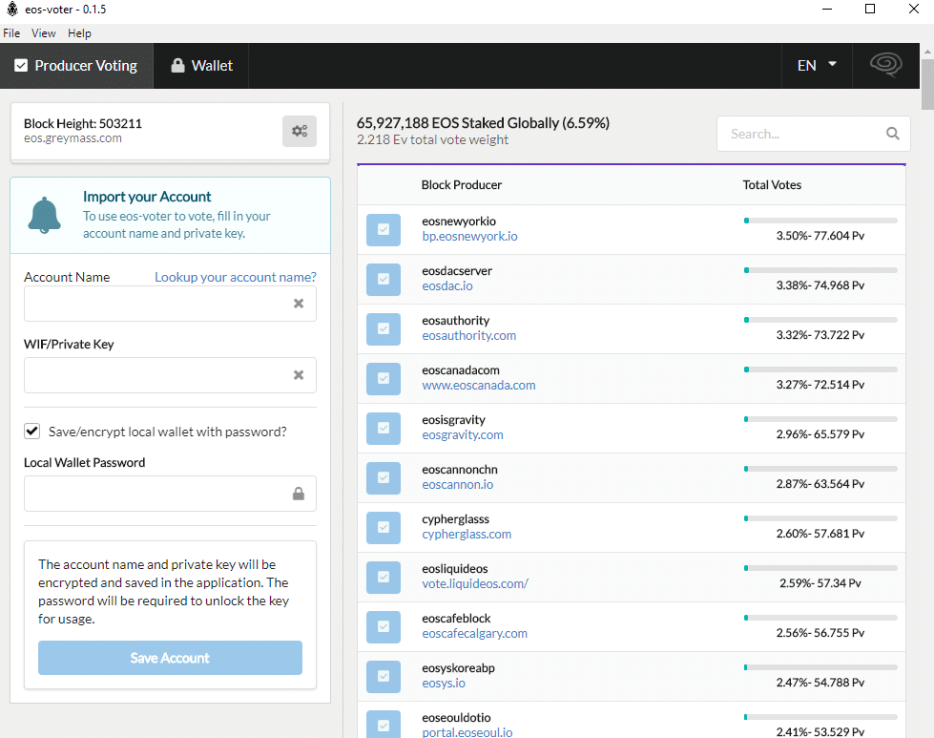The width and height of the screenshot is (934, 738).
Task: Click 3.50%- 77.604 Pv vote value
Action: point(820,236)
